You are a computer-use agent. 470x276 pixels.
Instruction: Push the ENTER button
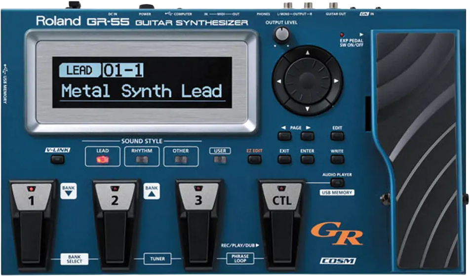(307, 159)
